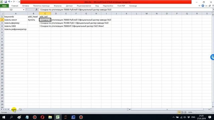
Task: Select row 5 header
Action: [x=2, y=29]
